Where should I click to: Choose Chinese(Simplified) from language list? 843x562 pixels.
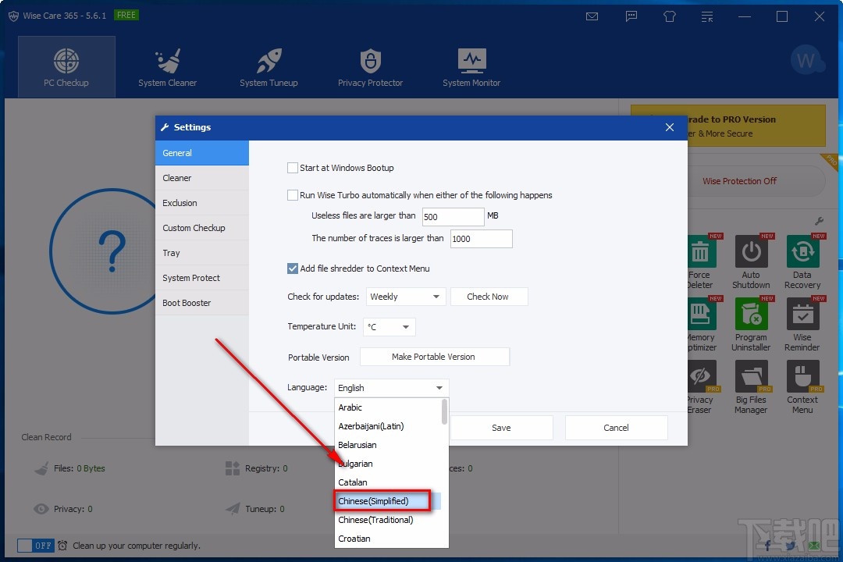click(x=388, y=501)
